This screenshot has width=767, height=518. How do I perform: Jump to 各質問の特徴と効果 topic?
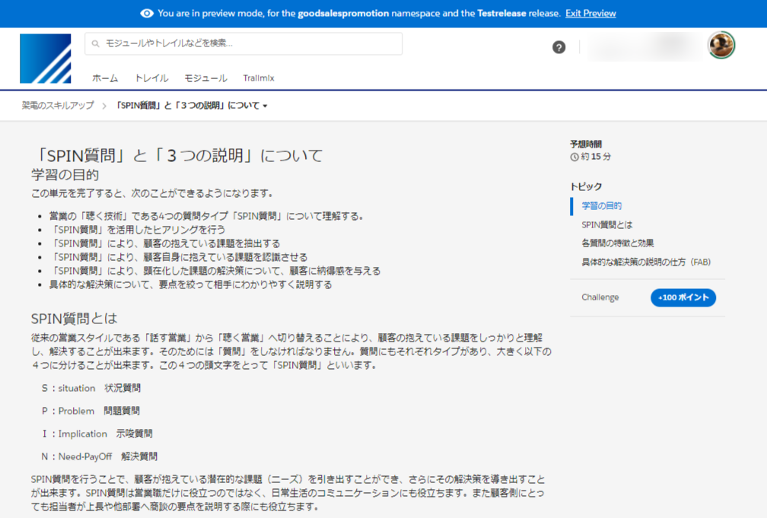pyautogui.click(x=617, y=243)
